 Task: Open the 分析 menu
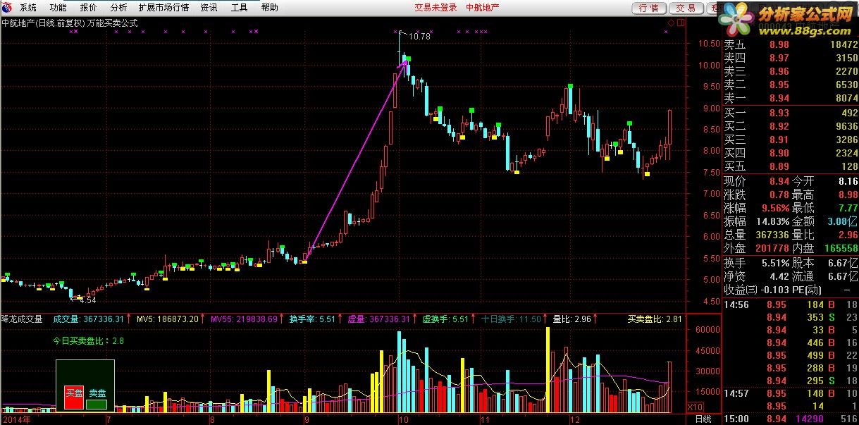point(119,8)
